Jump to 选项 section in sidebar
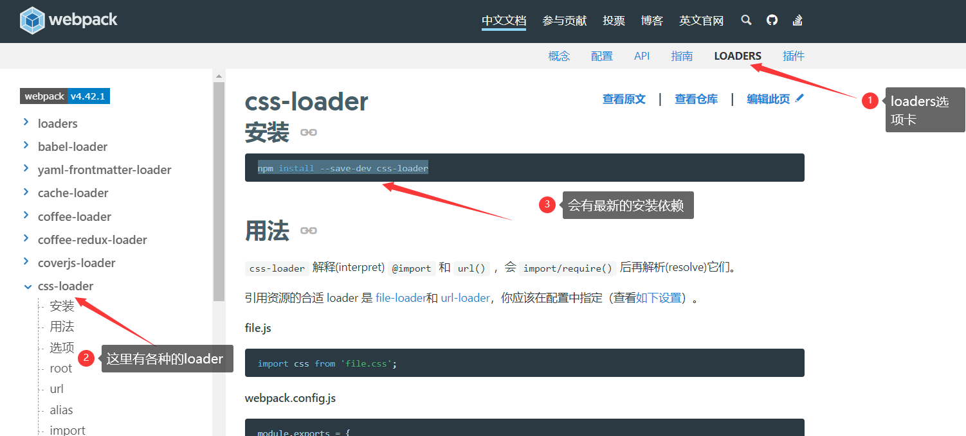The image size is (966, 436). (x=62, y=347)
